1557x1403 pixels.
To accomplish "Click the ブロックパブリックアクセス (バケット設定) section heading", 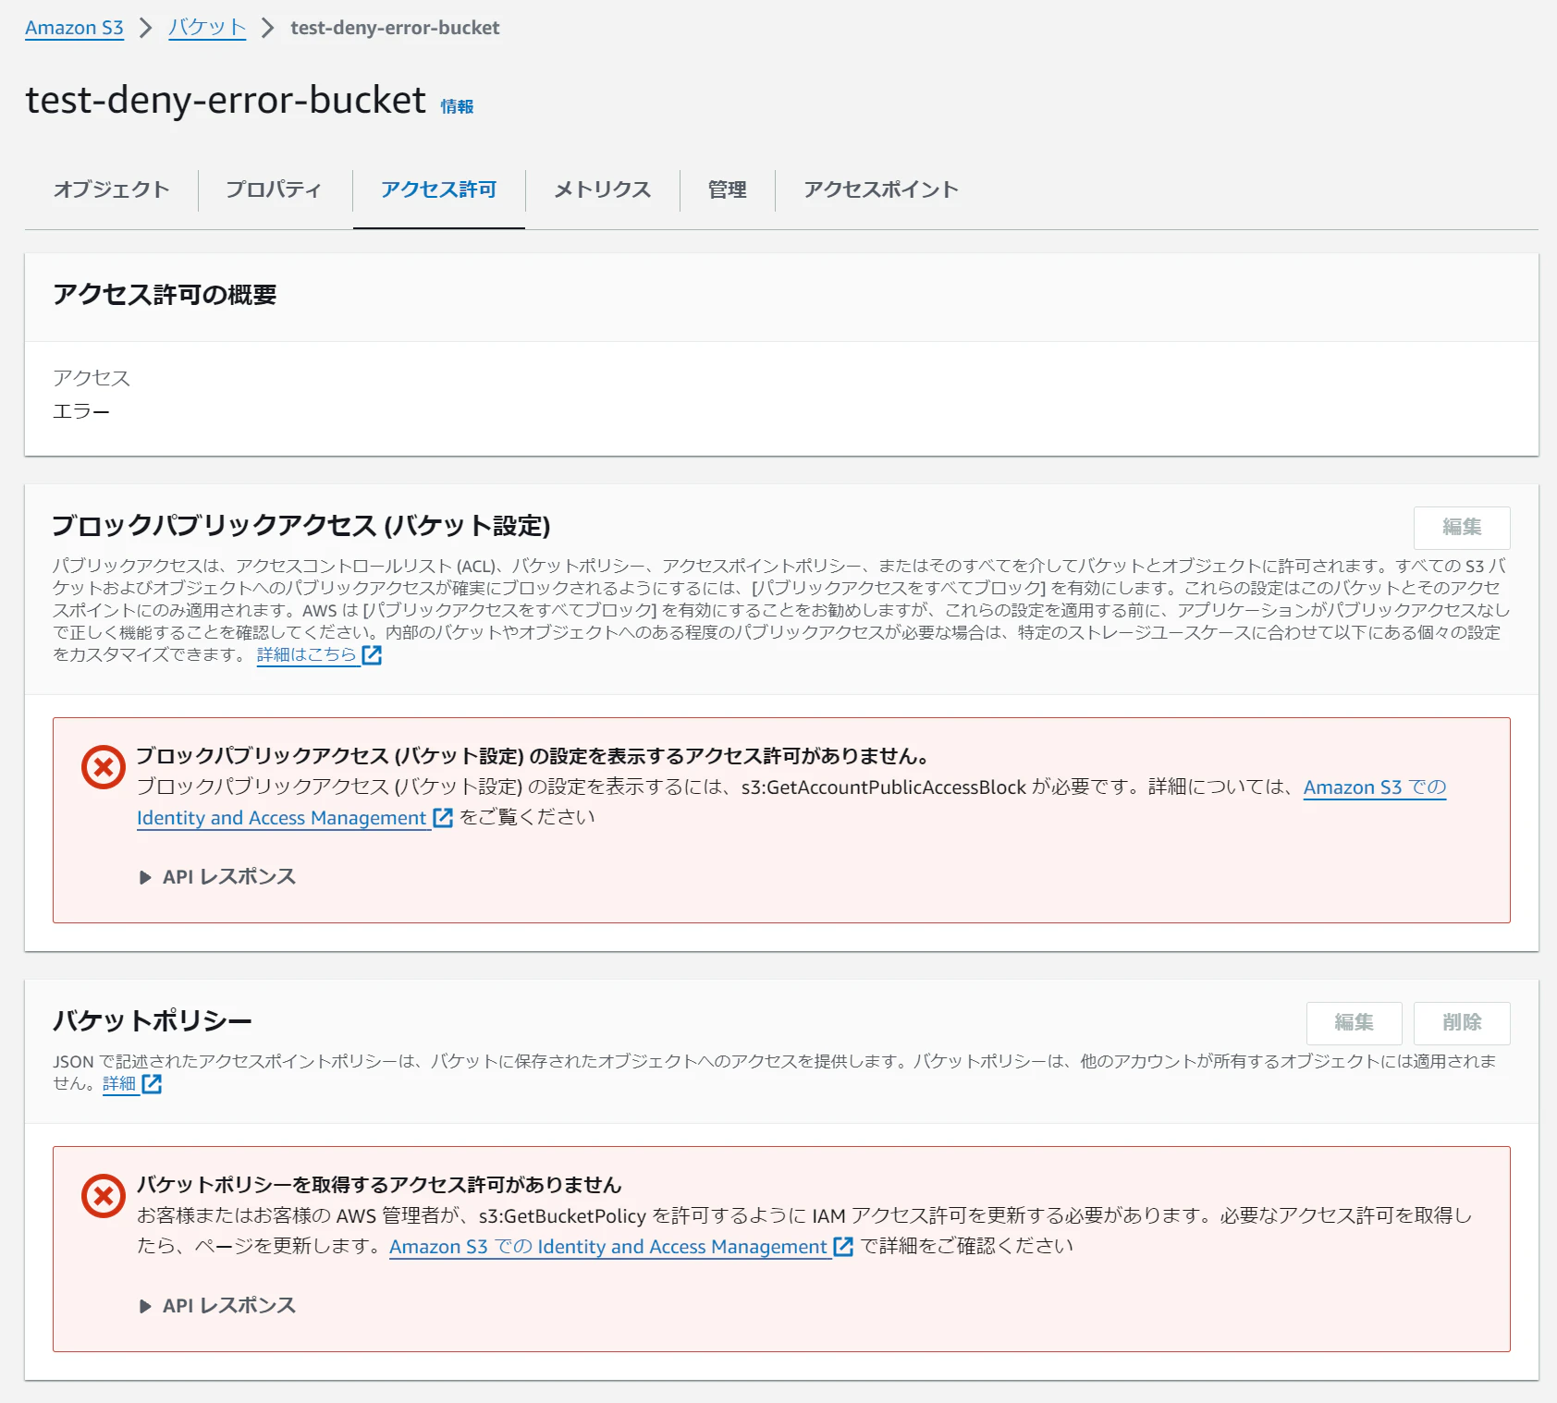I will (301, 526).
